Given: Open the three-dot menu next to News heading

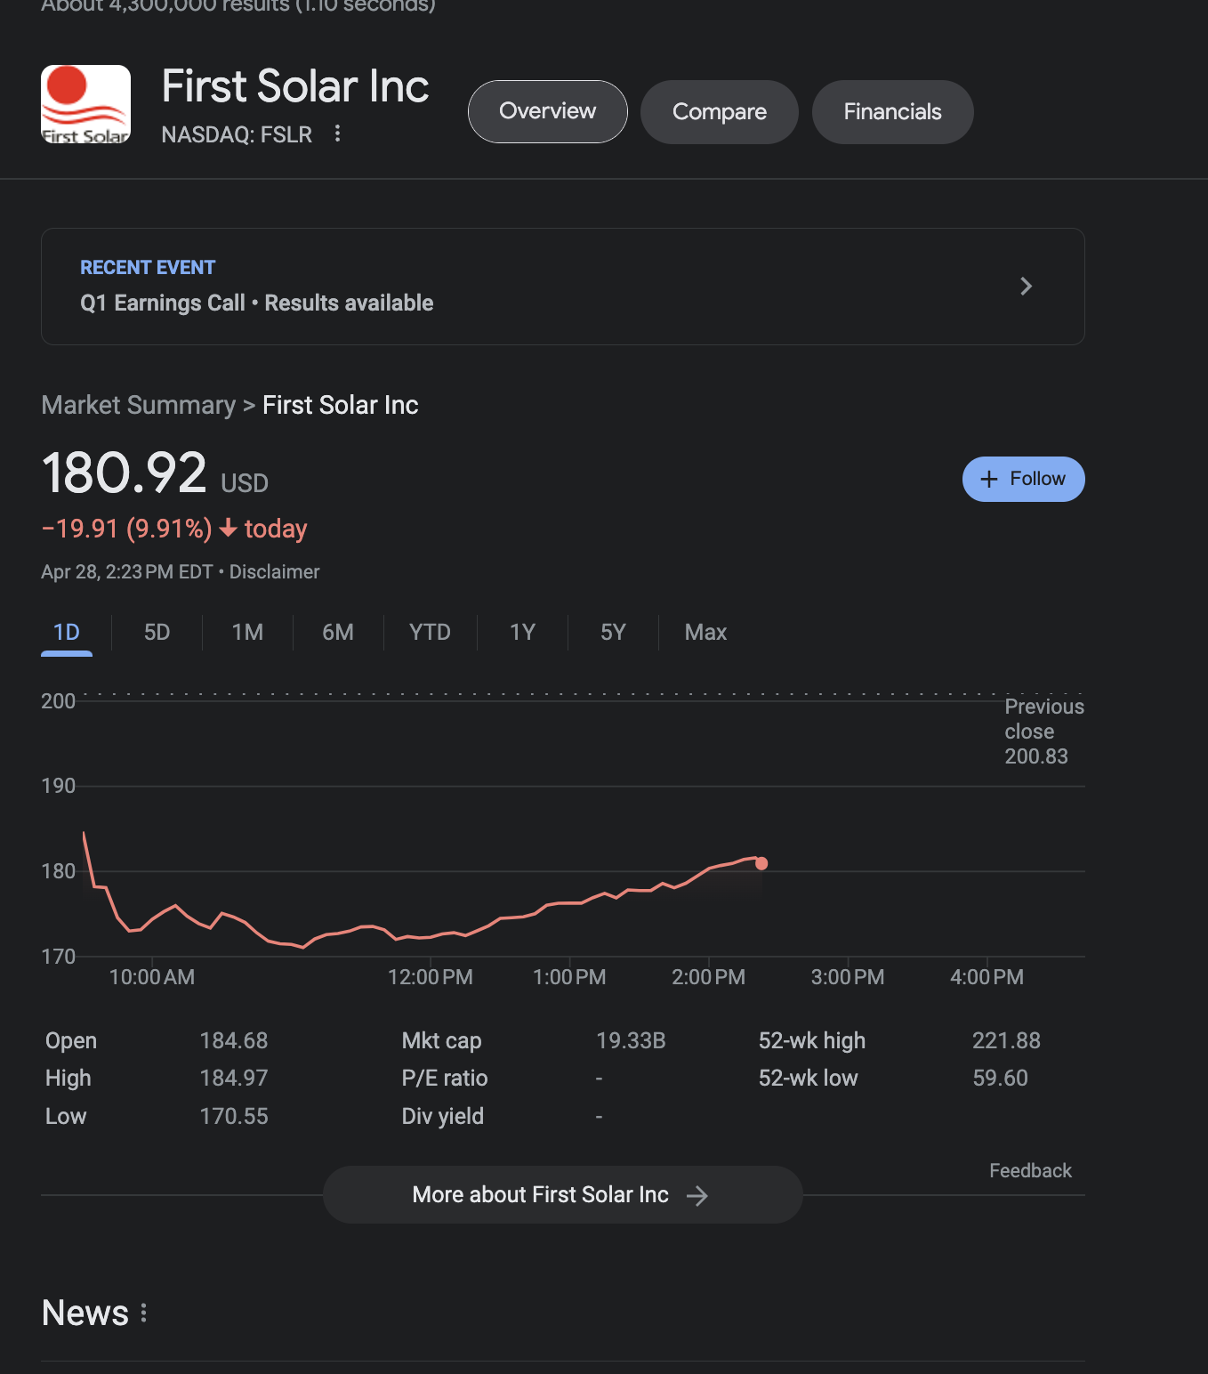Looking at the screenshot, I should point(145,1313).
